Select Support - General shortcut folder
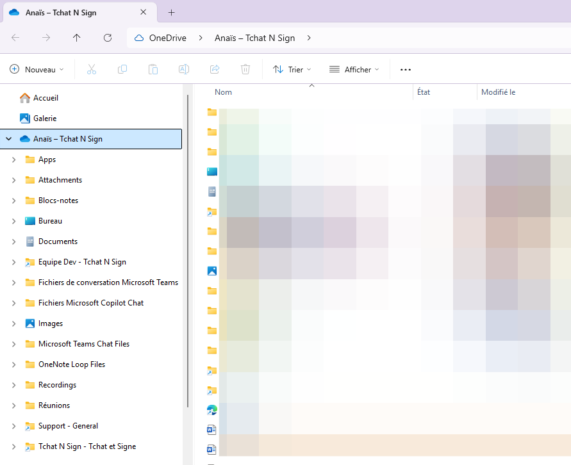571x465 pixels. [68, 426]
